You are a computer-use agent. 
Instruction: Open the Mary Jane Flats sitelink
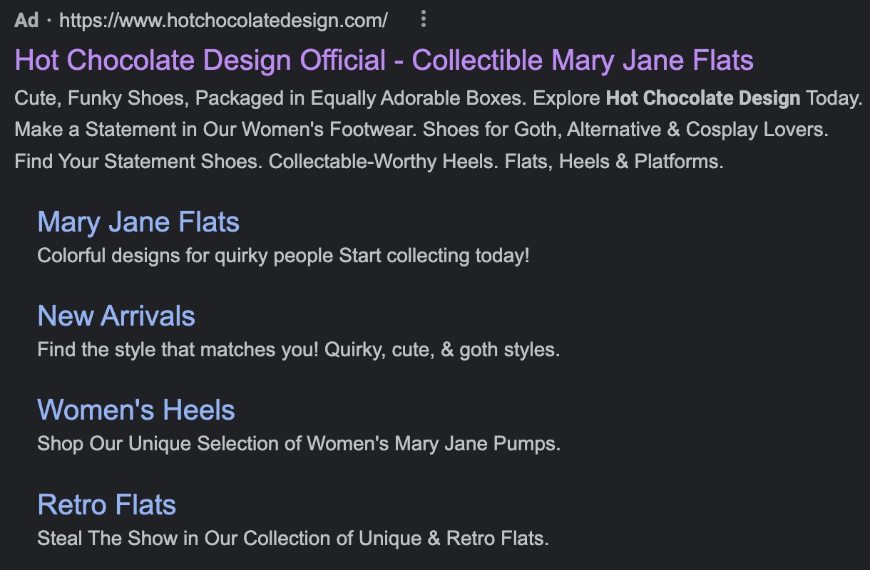pos(138,222)
